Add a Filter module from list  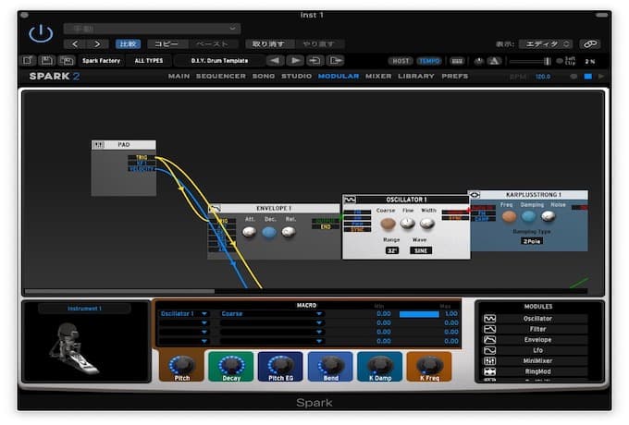(x=536, y=329)
